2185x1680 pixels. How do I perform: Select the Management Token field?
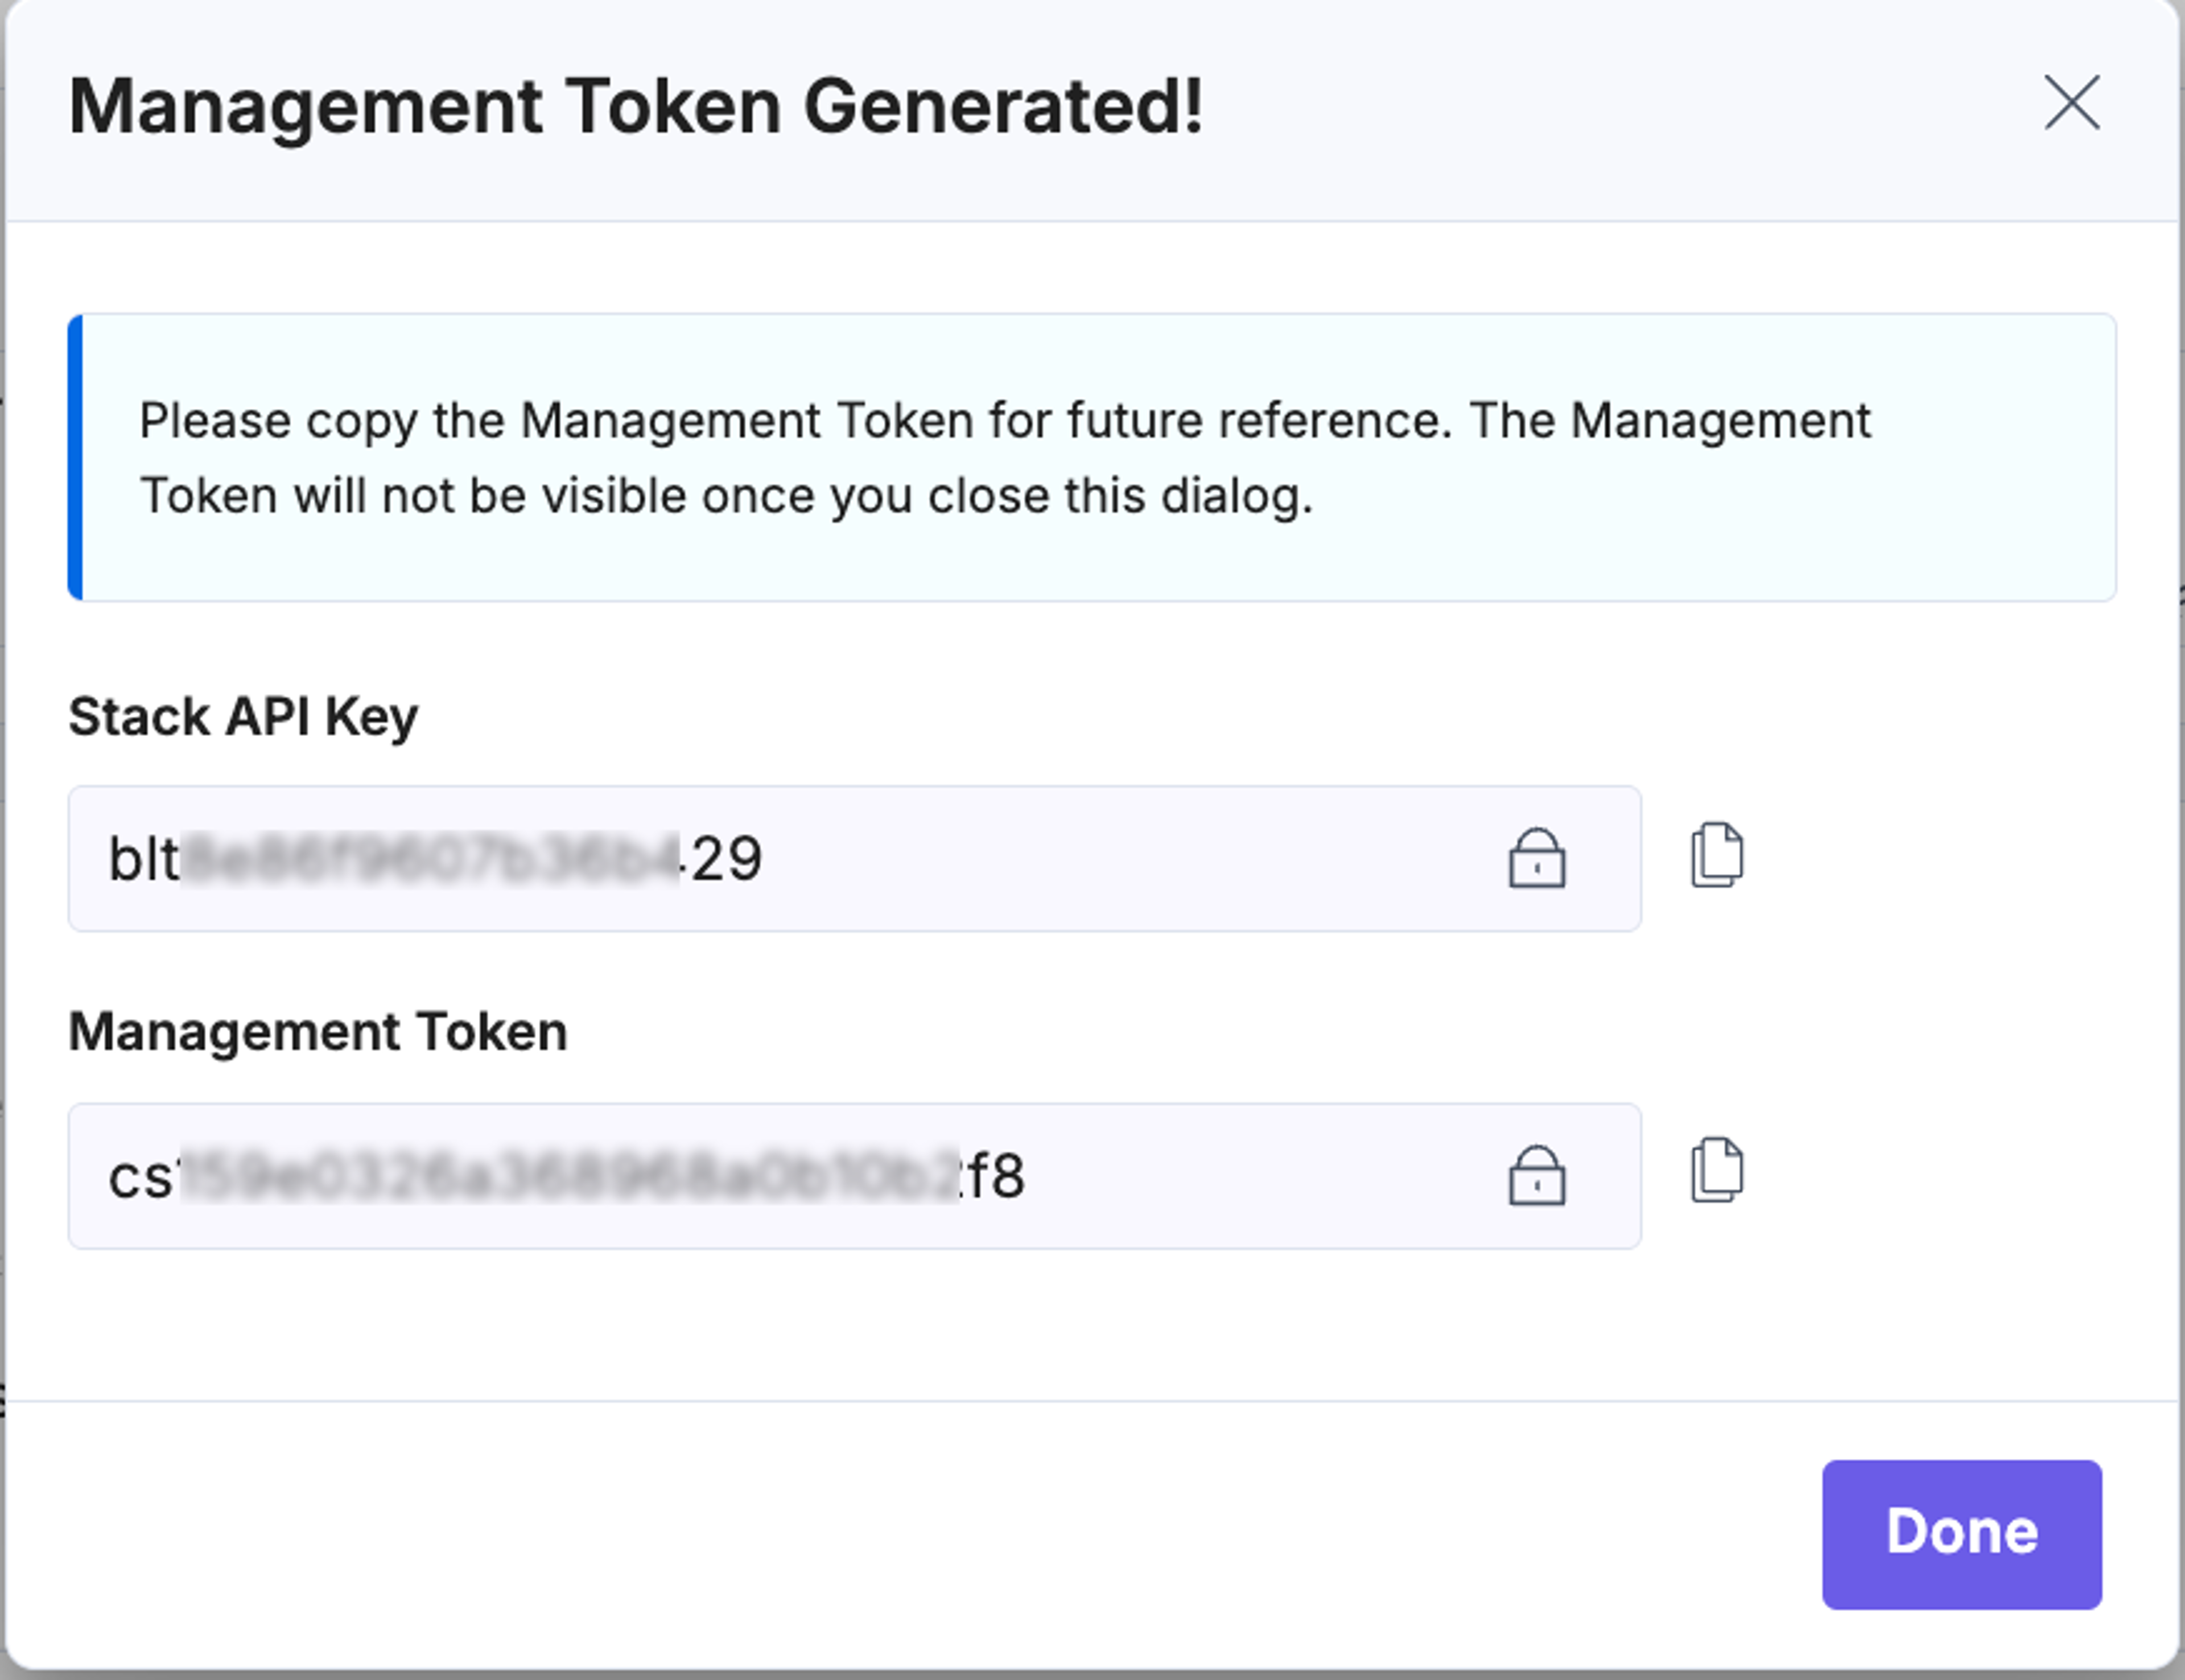tap(855, 1176)
